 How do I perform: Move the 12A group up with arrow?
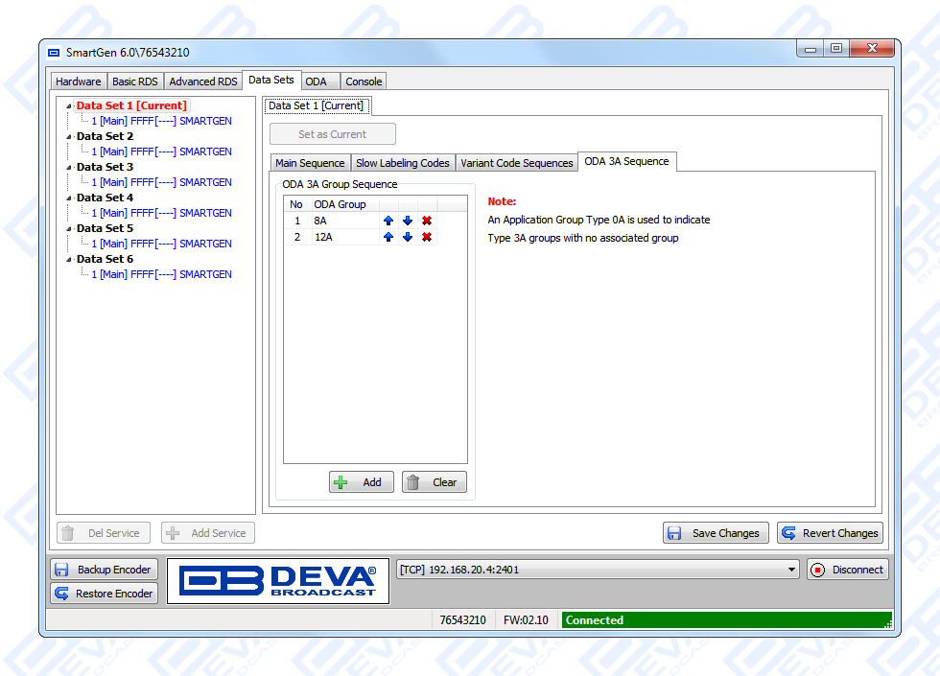pyautogui.click(x=388, y=237)
